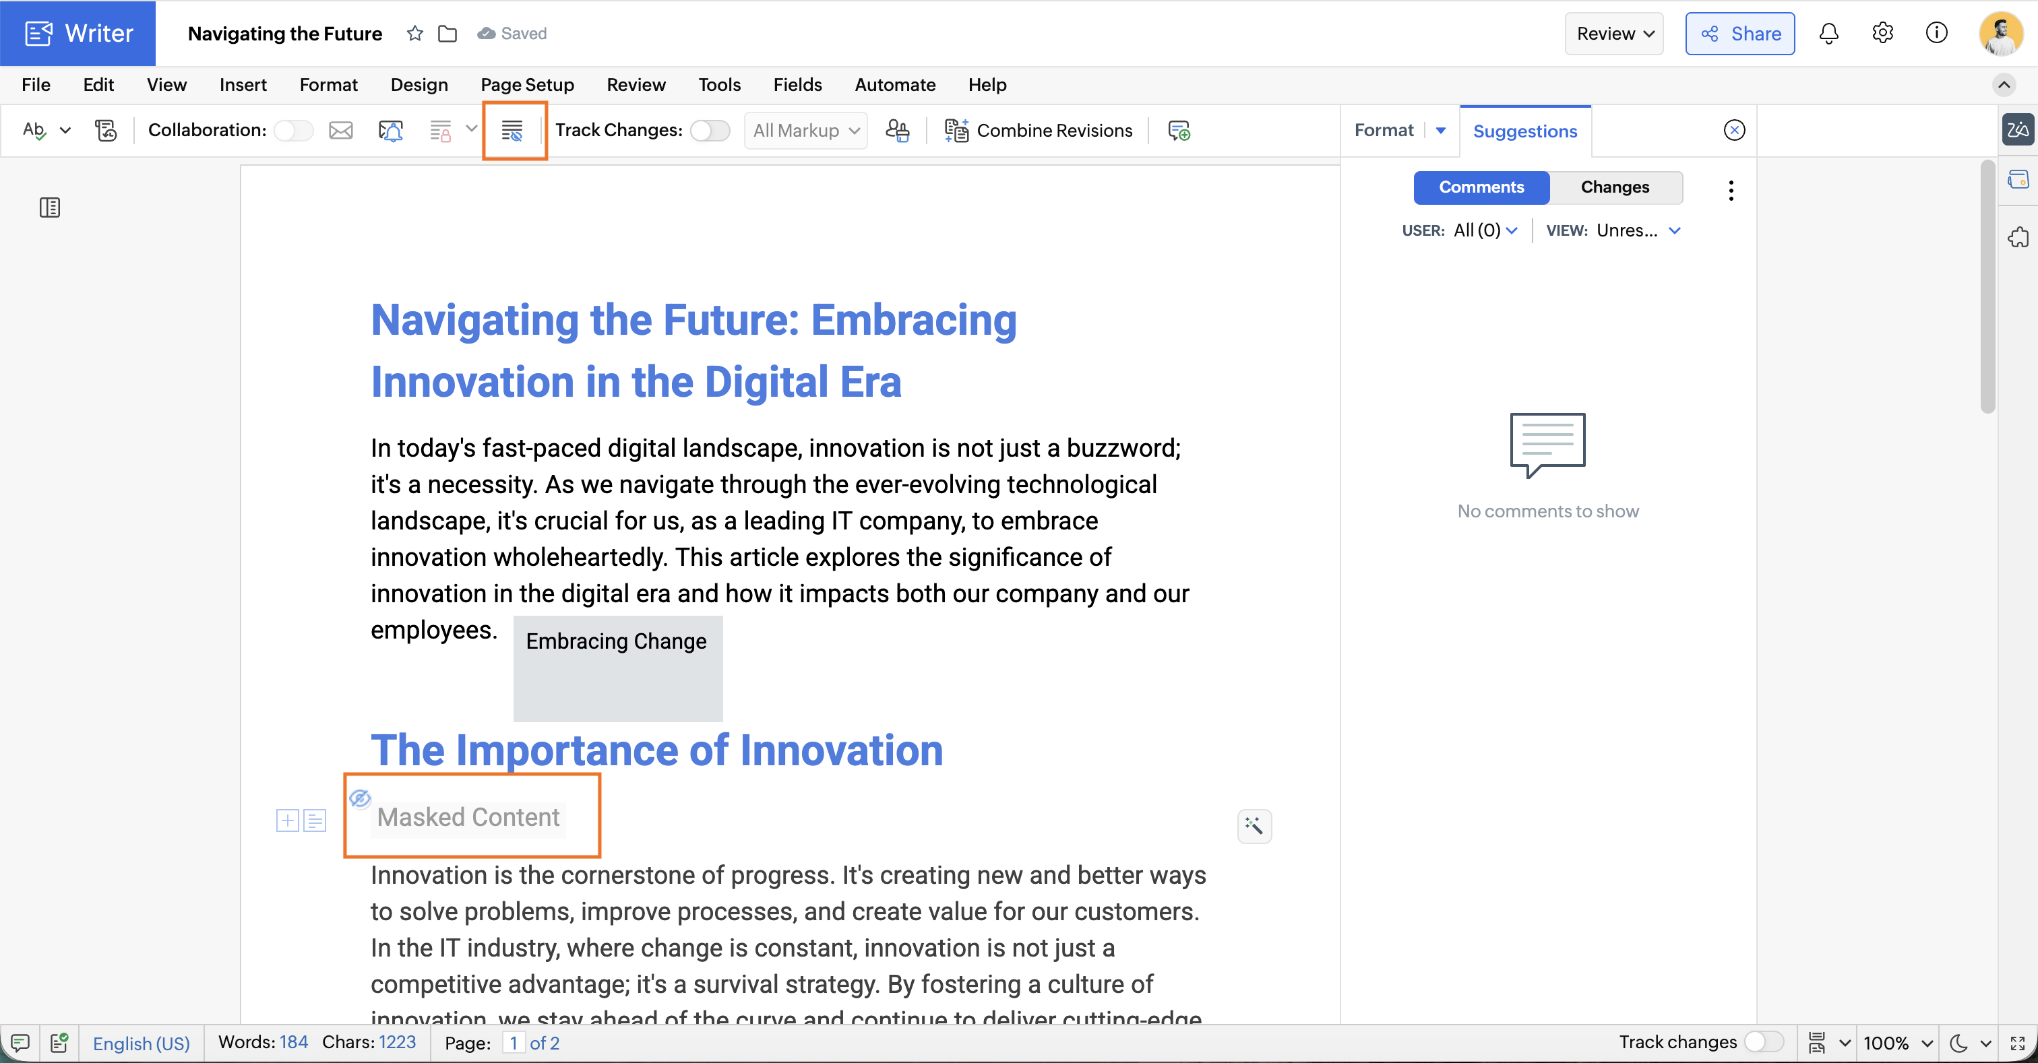Screen dimensions: 2038x1063
Task: Click the add comment icon in toolbar
Action: [1179, 131]
